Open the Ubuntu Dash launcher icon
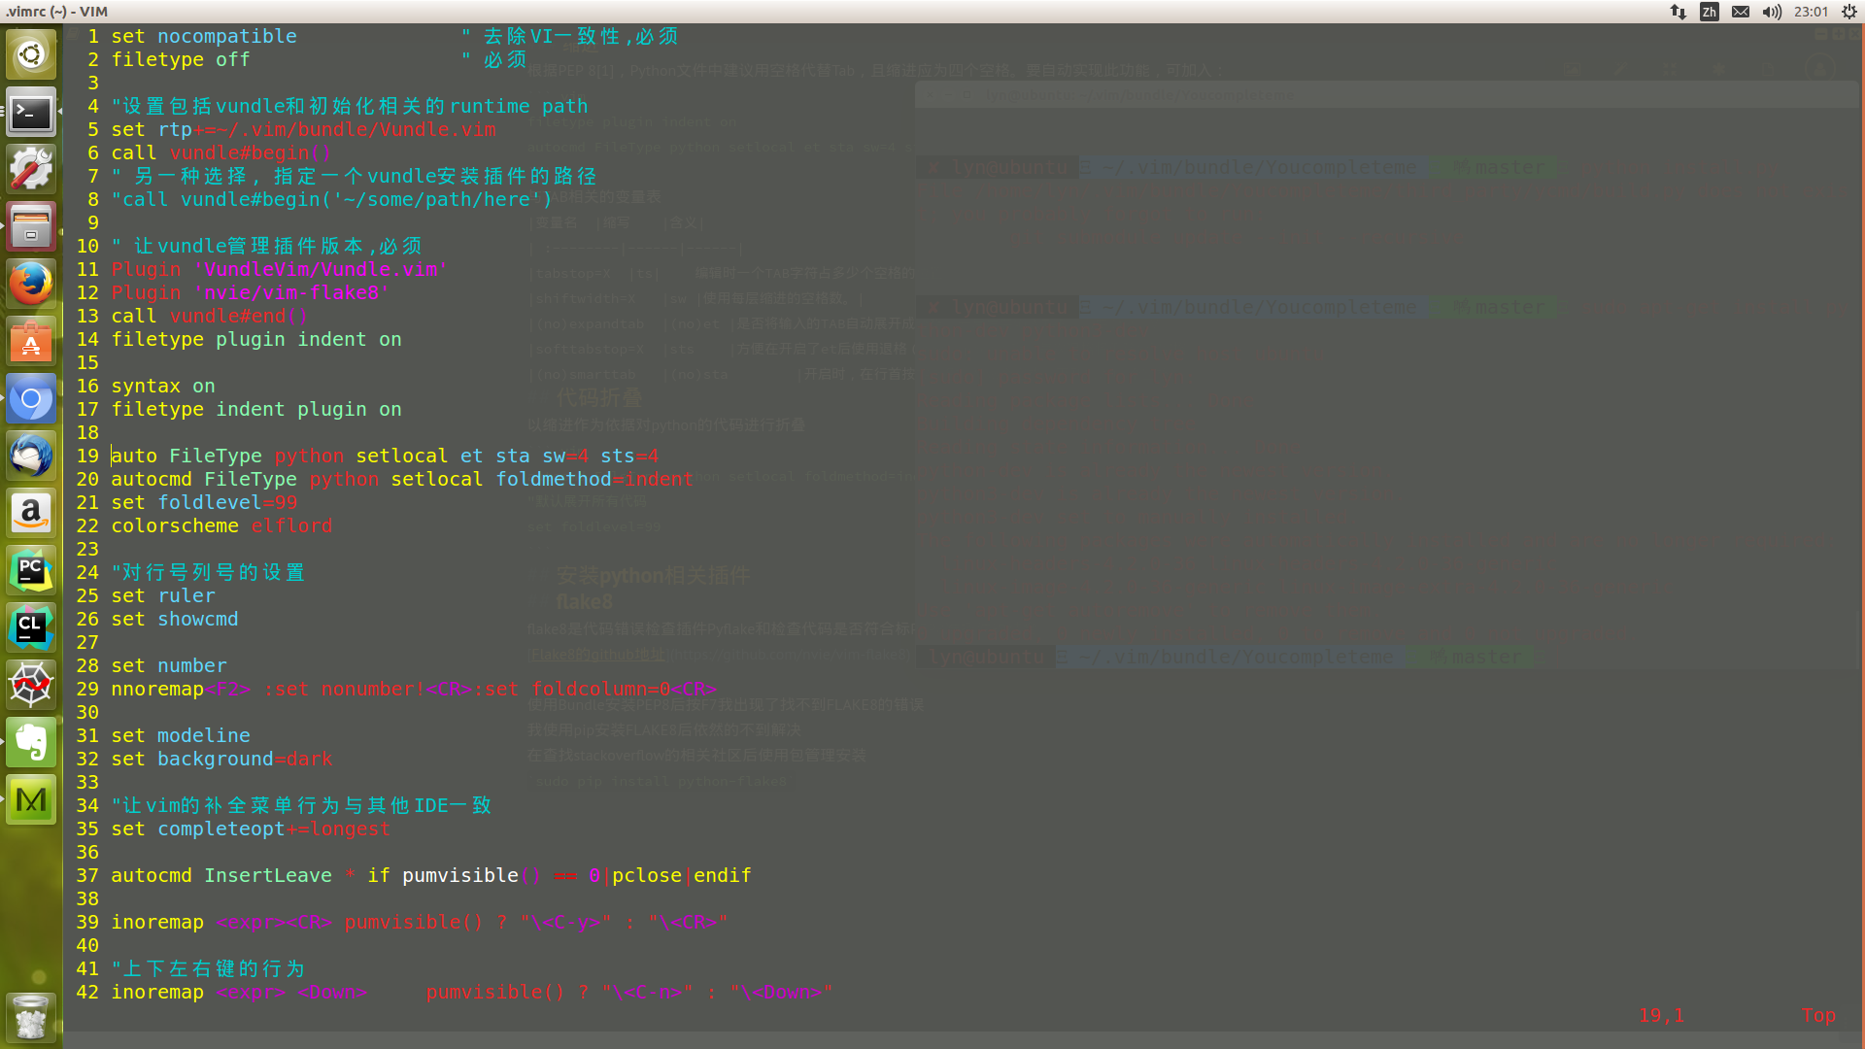The width and height of the screenshot is (1865, 1049). point(31,54)
